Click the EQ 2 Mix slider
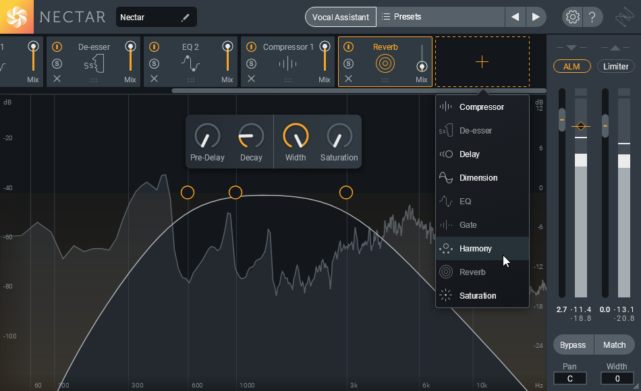This screenshot has height=391, width=641. pos(227,58)
